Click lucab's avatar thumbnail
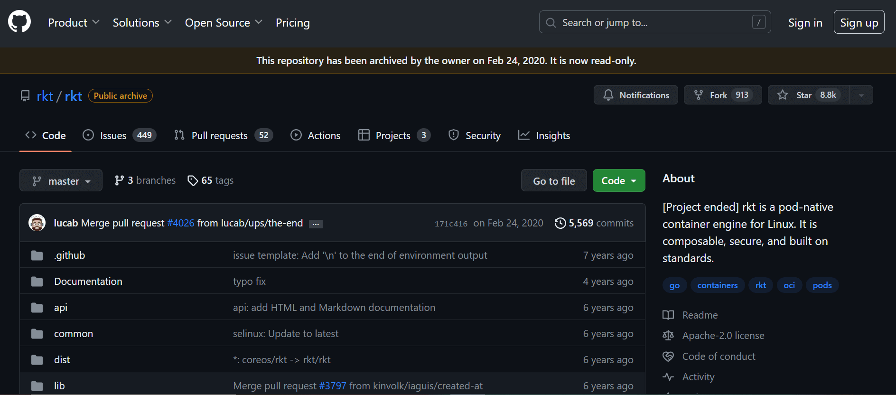The height and width of the screenshot is (395, 896). [x=37, y=223]
